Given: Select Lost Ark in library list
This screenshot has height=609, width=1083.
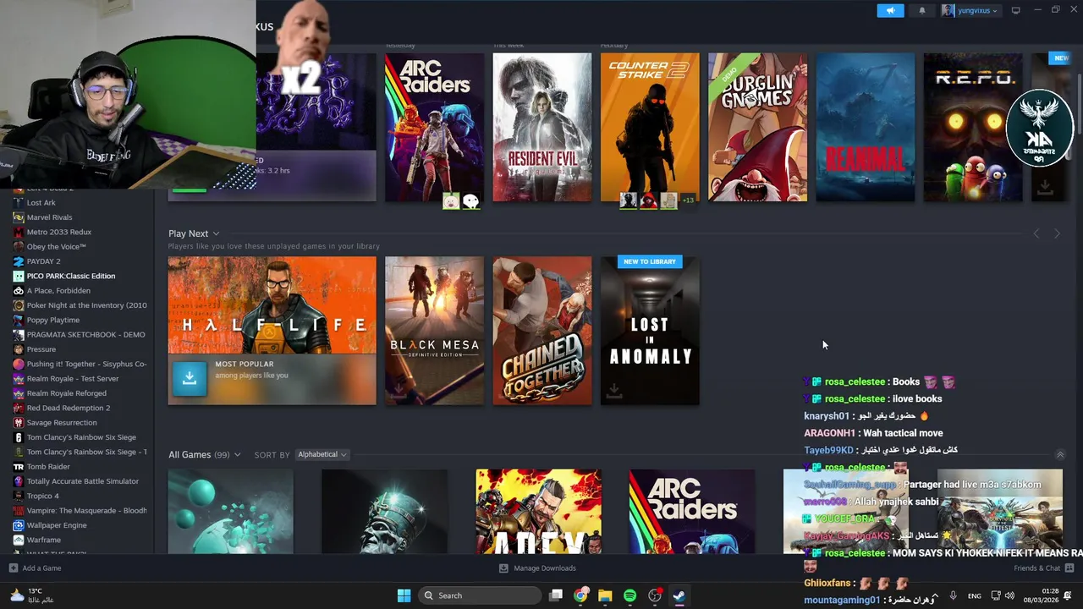Looking at the screenshot, I should click(x=41, y=202).
